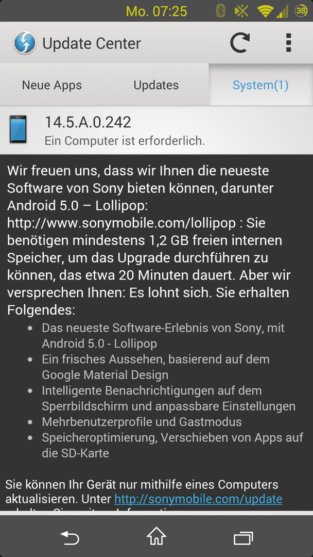The image size is (313, 557).
Task: Tap the vibrate/mute status icon
Action: [x=242, y=11]
